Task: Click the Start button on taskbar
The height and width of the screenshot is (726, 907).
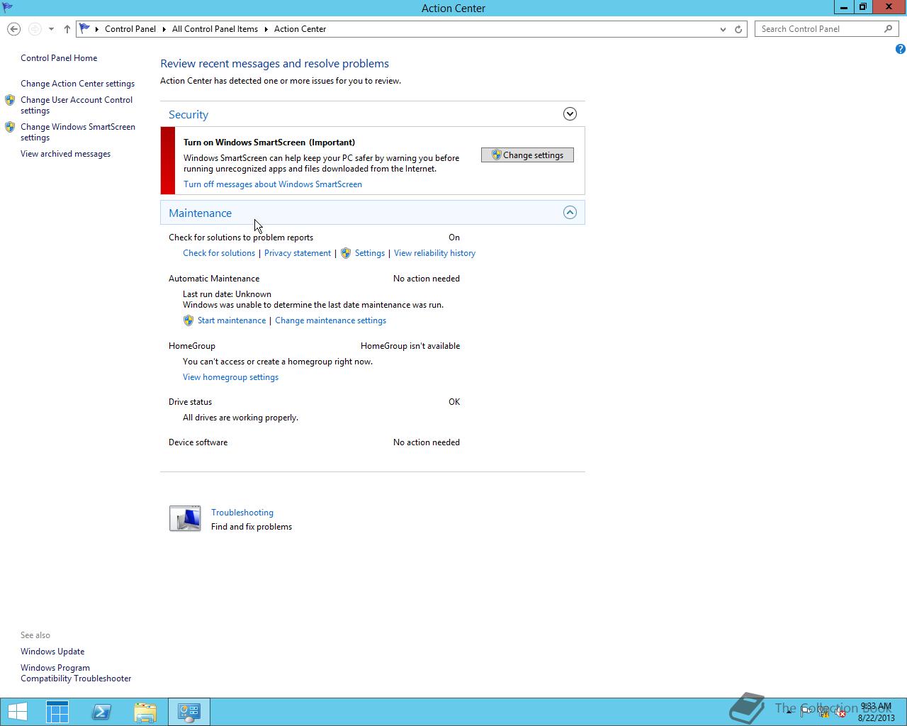Action: pos(17,712)
